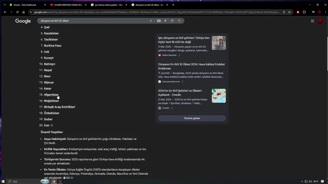Click the Kazakistan link in the list
The height and width of the screenshot is (184, 328).
tap(51, 33)
